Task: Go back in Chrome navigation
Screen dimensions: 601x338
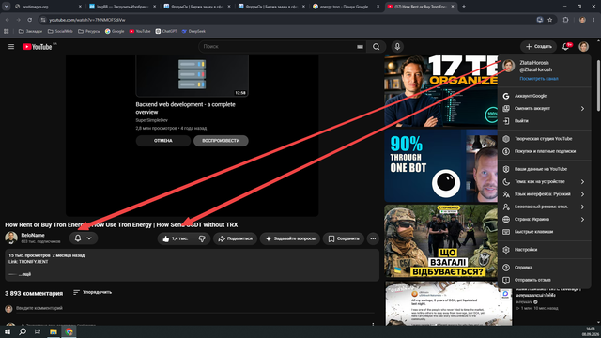Action: pyautogui.click(x=8, y=20)
